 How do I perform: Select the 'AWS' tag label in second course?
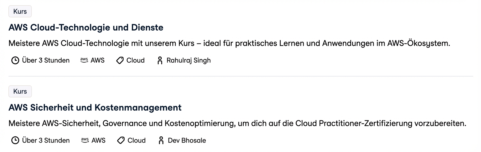tap(99, 140)
